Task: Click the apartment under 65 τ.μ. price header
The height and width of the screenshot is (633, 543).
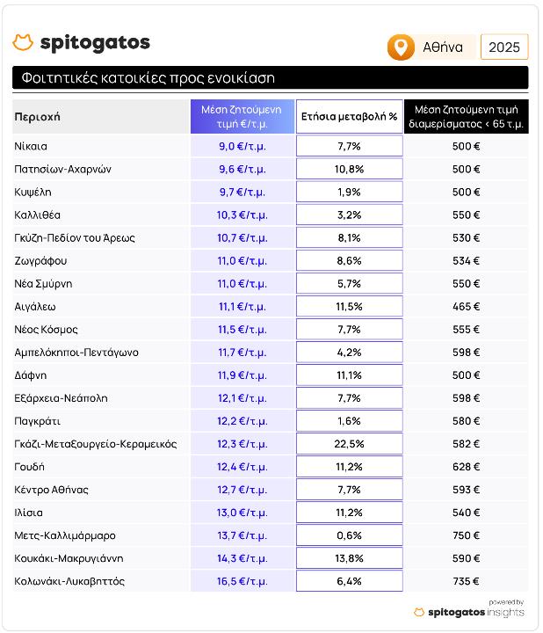Action: tap(466, 117)
